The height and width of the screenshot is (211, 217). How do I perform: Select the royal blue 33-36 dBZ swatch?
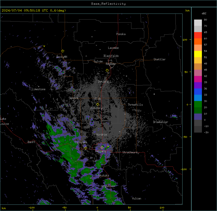point(198,91)
